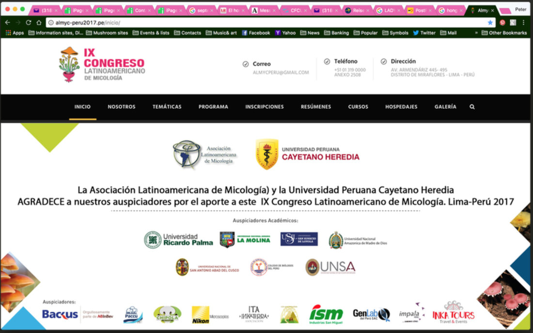Screen dimensions: 533x333
Task: Open the RESÚMENES menu item
Action: point(316,107)
